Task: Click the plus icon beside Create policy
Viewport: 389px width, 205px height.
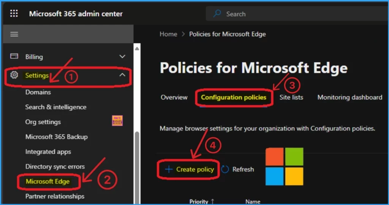Action: pos(169,169)
